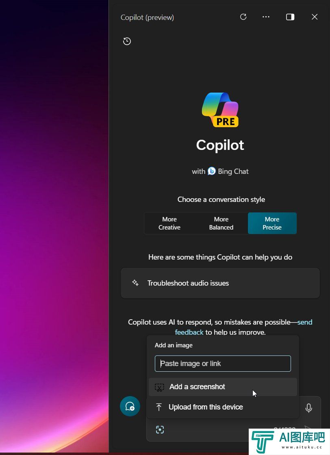Focus the Paste image or link field
The width and height of the screenshot is (330, 455).
click(x=223, y=364)
